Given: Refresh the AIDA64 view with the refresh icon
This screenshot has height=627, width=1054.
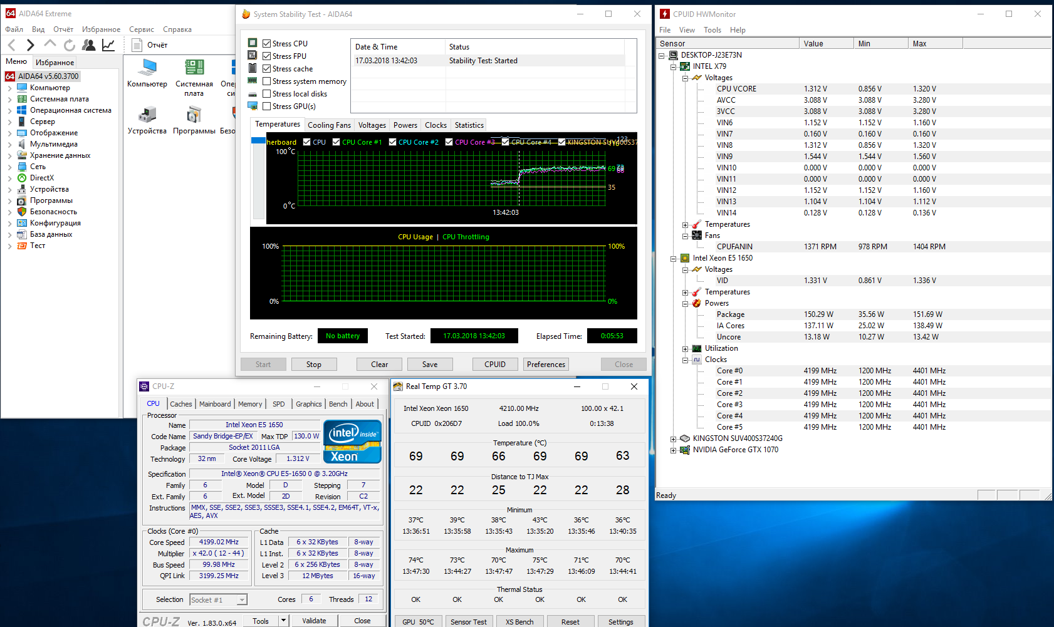Looking at the screenshot, I should point(70,44).
